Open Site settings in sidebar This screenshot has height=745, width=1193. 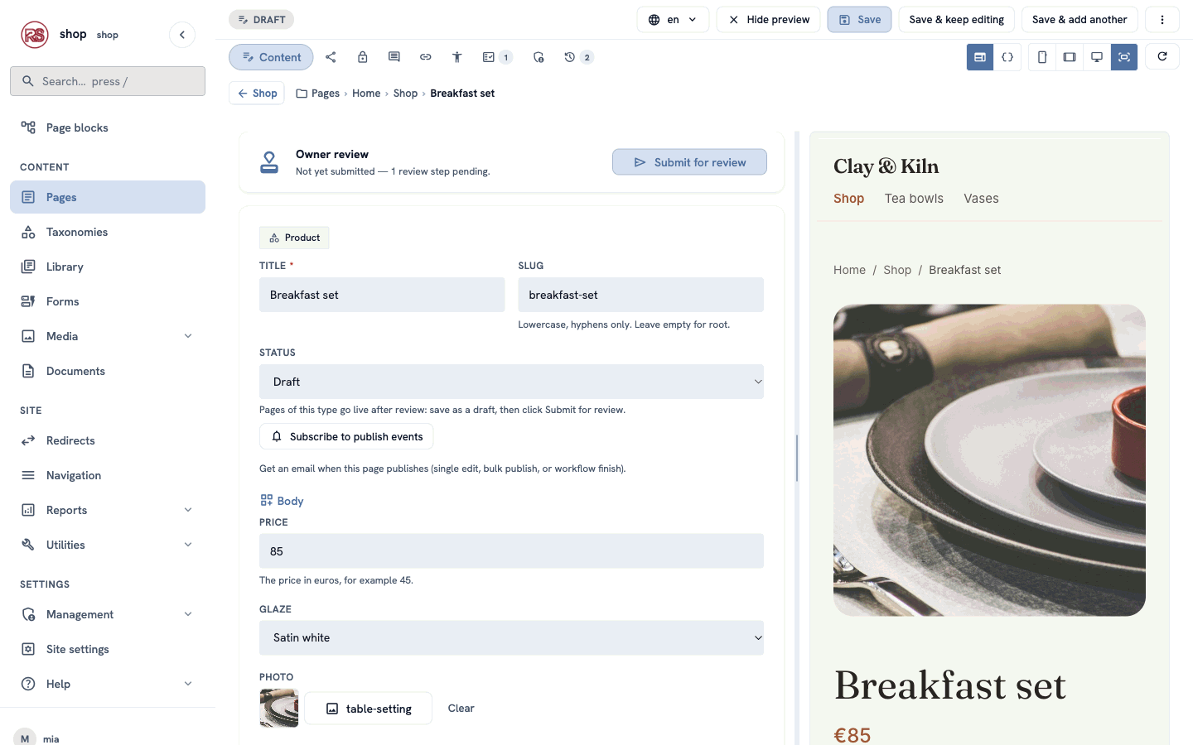[108, 649]
